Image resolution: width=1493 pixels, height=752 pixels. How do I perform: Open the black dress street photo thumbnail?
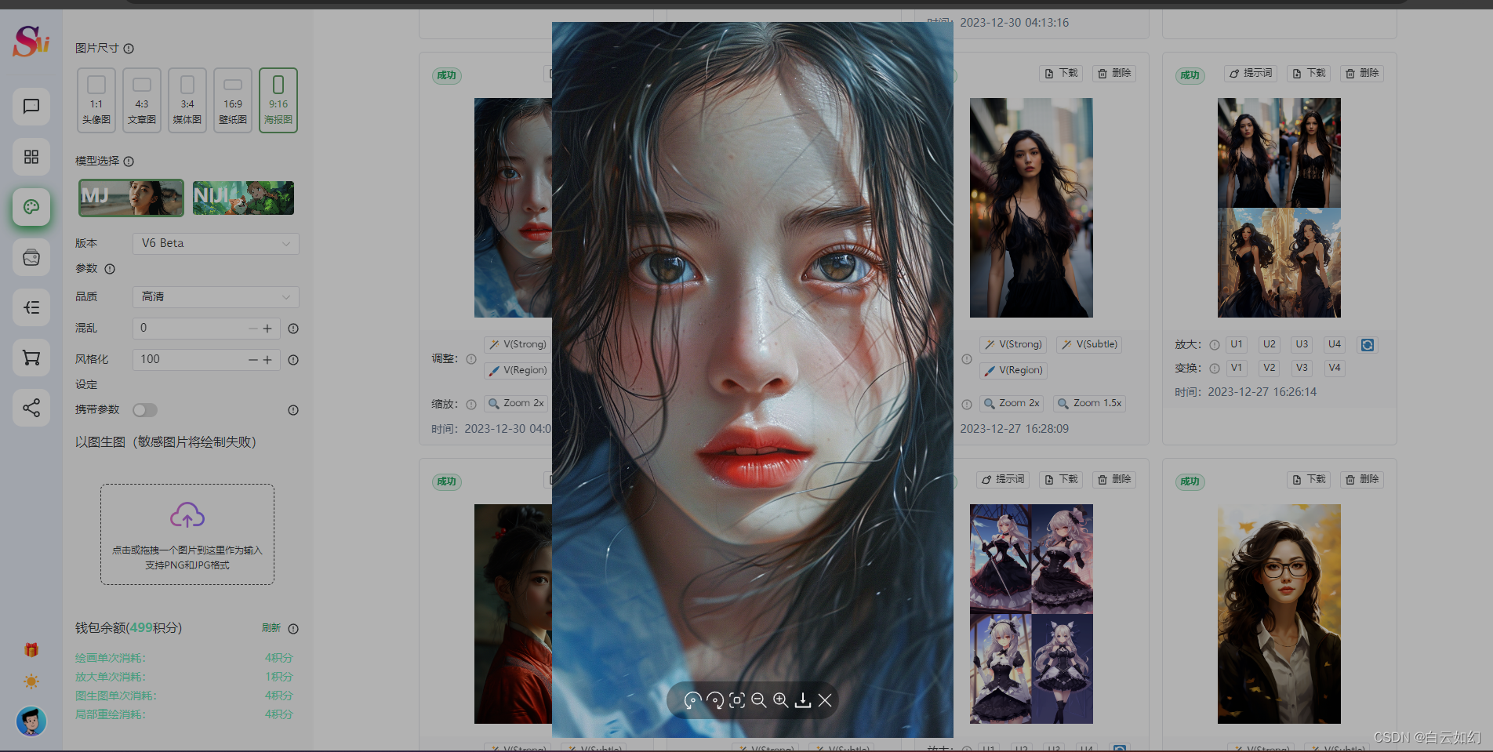click(1031, 208)
